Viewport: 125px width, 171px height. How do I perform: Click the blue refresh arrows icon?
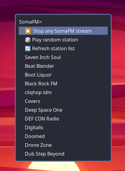click(28, 48)
